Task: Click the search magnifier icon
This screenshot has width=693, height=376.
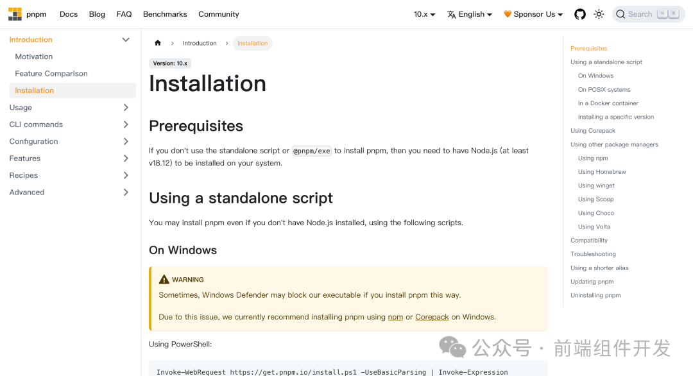Action: pyautogui.click(x=620, y=14)
